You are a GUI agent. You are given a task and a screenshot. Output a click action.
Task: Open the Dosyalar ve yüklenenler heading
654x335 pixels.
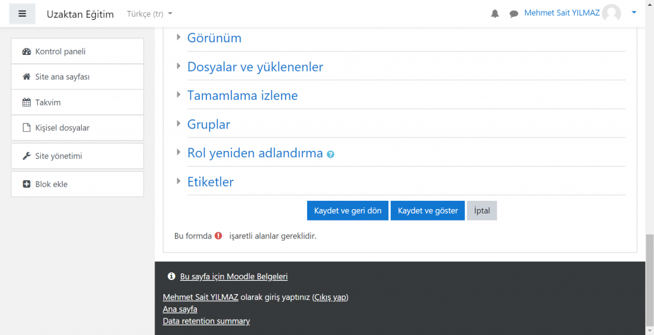[255, 67]
